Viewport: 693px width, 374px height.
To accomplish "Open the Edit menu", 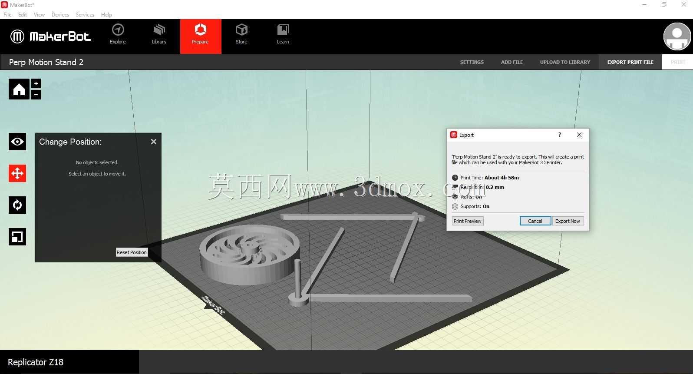I will [x=23, y=15].
